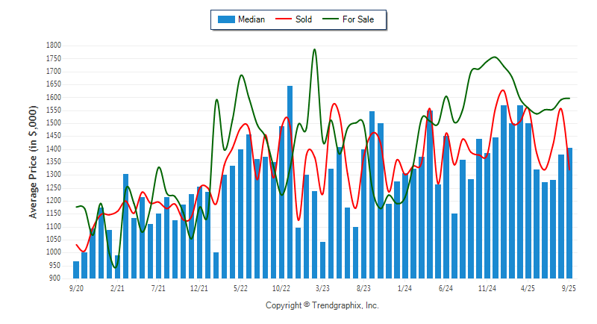
Task: Click the 1/24 x-axis label
Action: click(x=405, y=287)
